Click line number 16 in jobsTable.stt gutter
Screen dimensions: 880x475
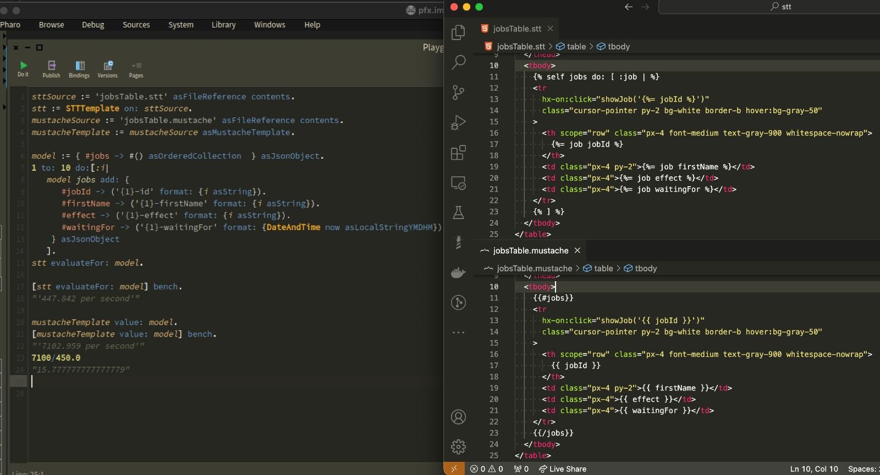(494, 133)
